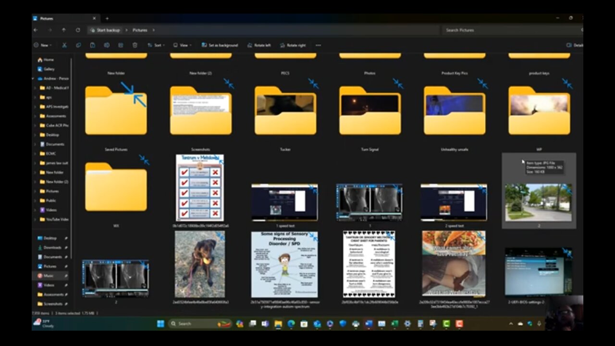Go back with the Back arrow
615x346 pixels.
36,30
